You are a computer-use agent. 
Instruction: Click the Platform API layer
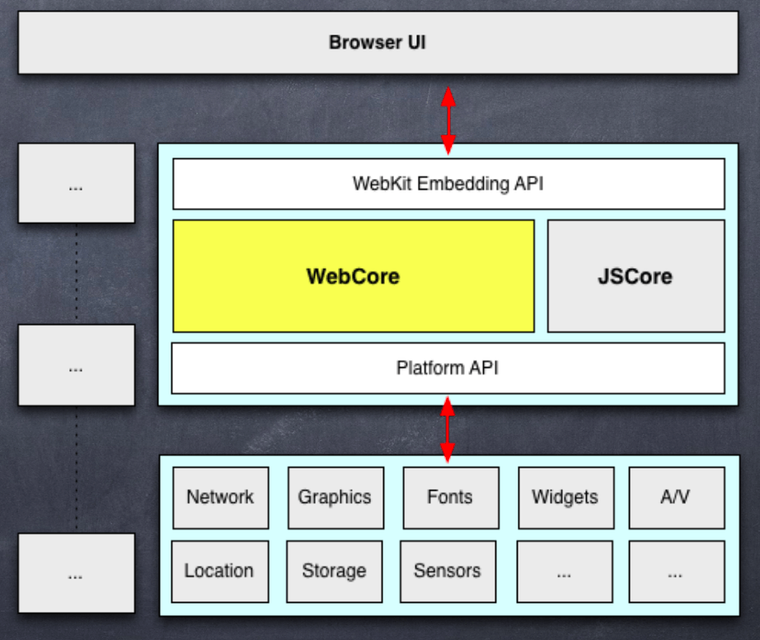click(448, 368)
